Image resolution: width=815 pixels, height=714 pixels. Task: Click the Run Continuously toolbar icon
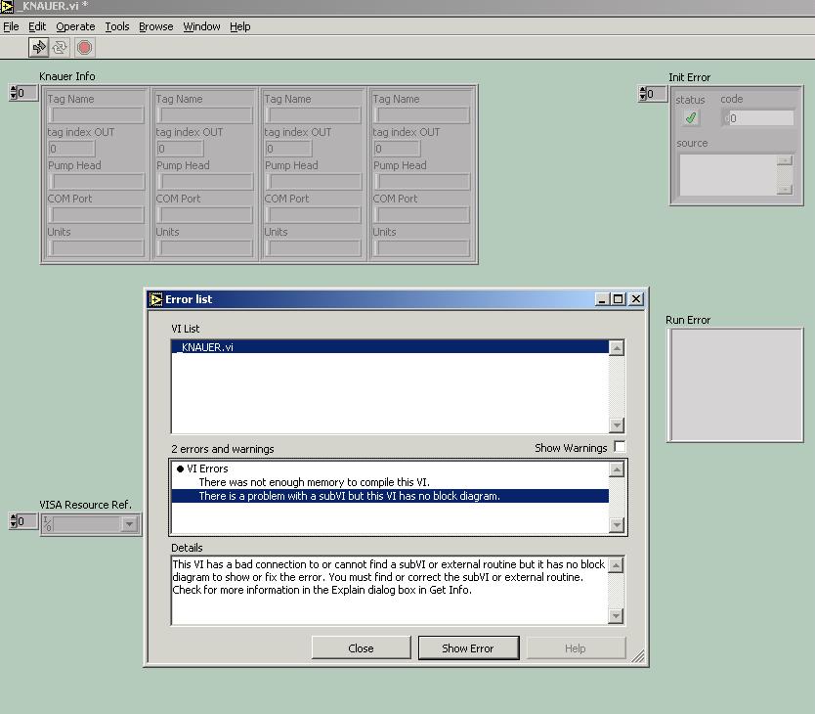[60, 47]
